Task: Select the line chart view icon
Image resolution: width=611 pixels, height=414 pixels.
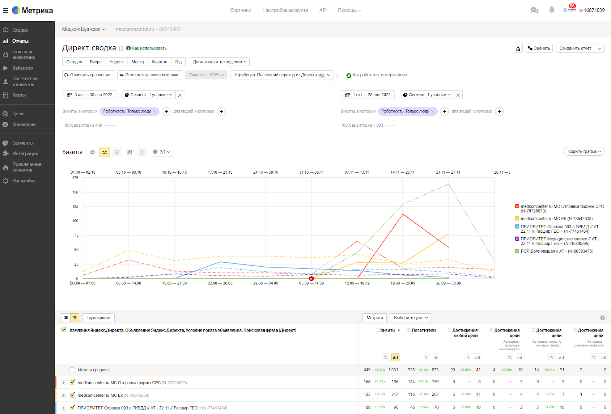Action: coord(105,152)
